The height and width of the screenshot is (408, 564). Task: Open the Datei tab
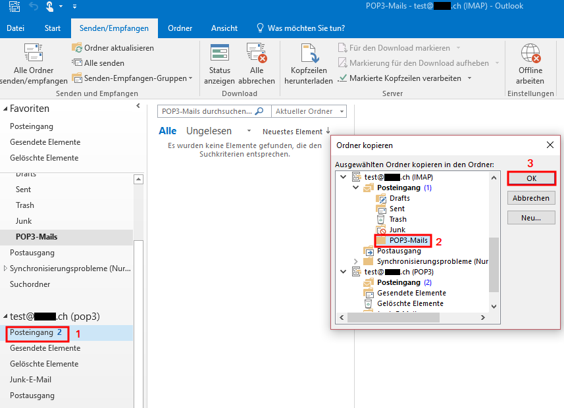16,28
